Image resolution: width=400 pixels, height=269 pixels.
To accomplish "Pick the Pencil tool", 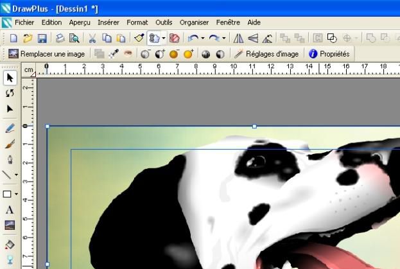I will pos(10,128).
